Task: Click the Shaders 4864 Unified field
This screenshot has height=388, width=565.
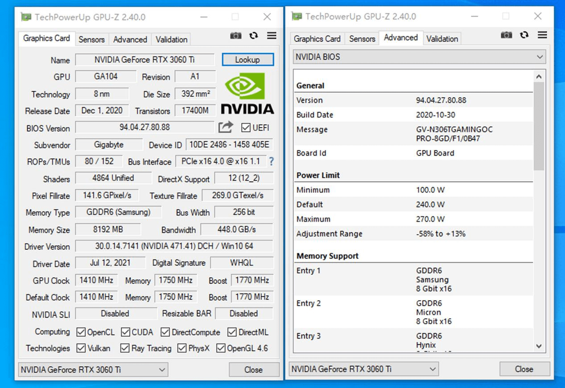Action: [113, 178]
